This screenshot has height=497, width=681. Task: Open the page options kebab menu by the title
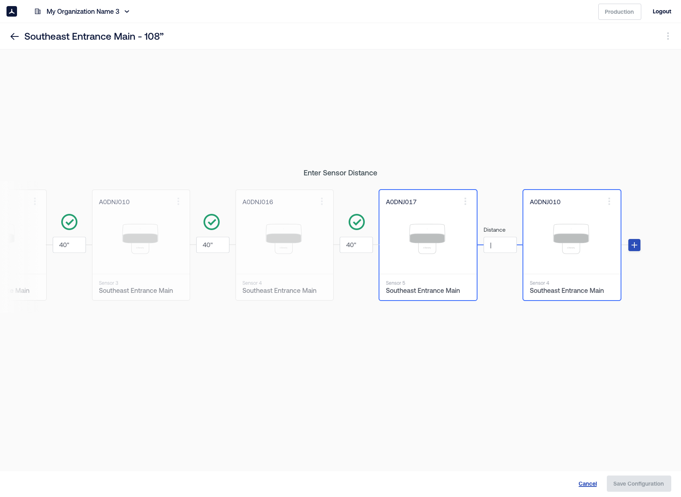coord(668,36)
